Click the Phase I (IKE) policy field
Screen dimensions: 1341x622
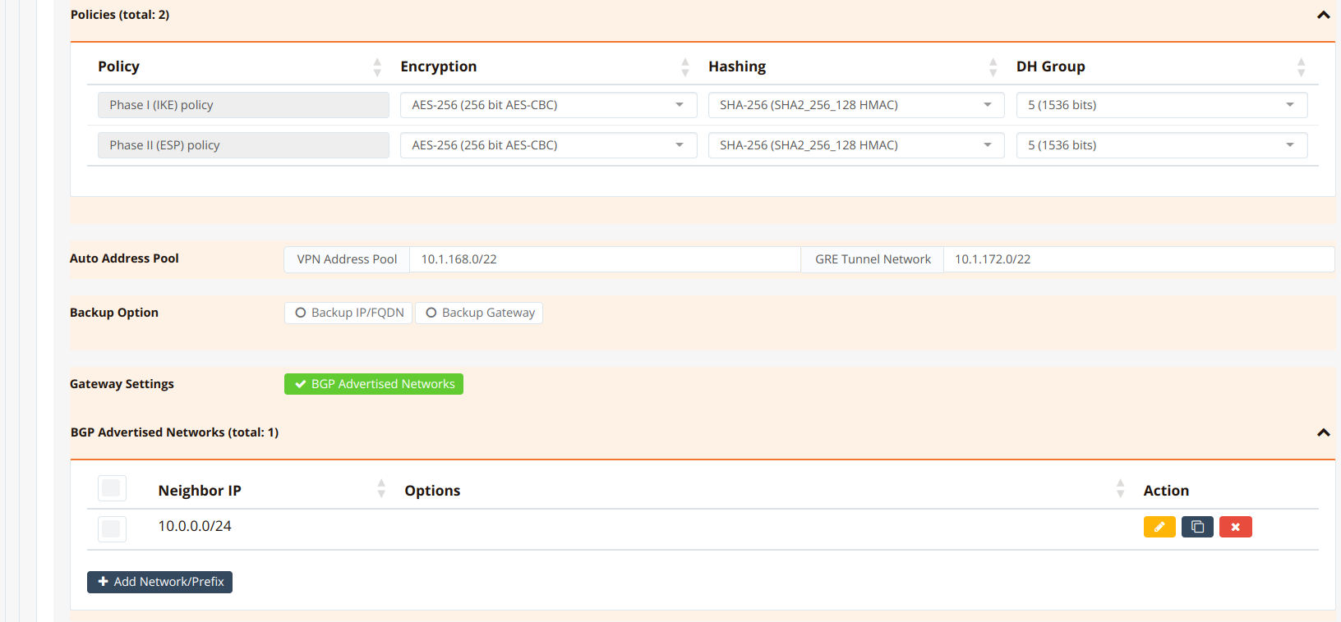pos(243,105)
